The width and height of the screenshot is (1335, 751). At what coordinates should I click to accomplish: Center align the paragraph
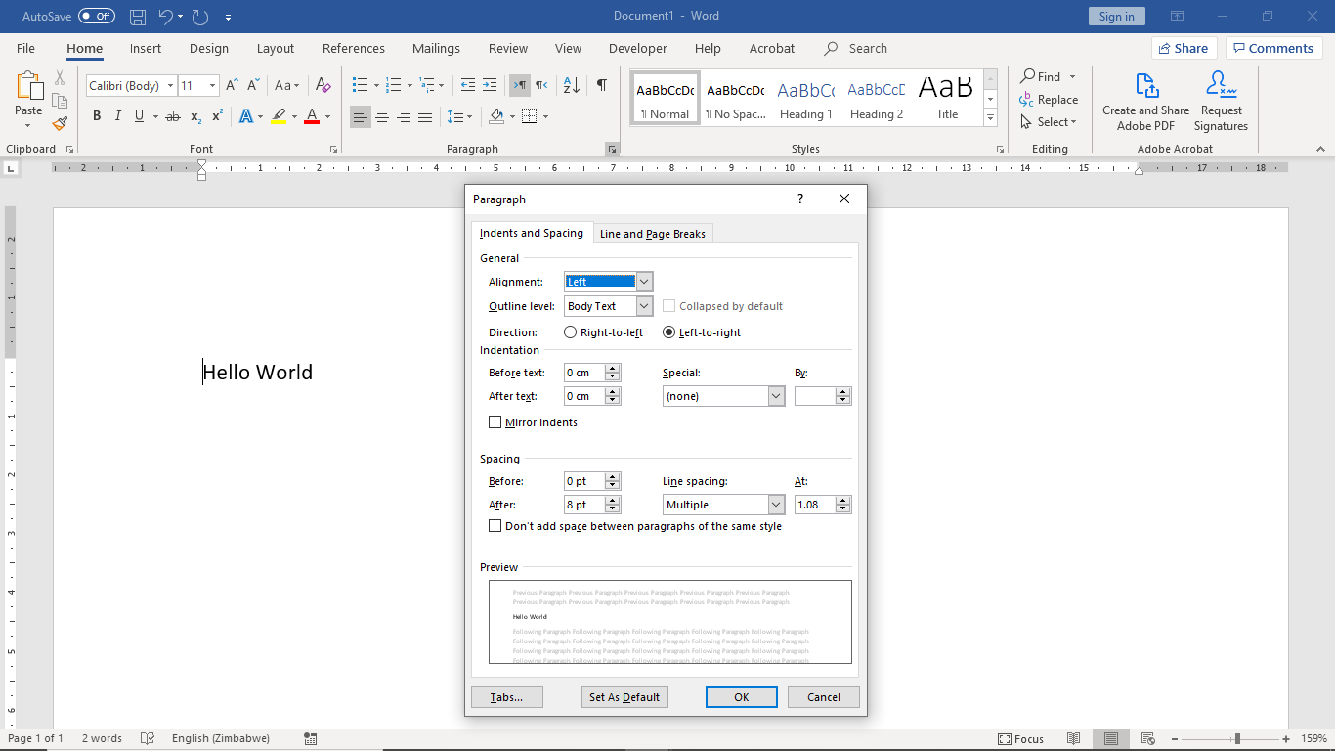382,116
